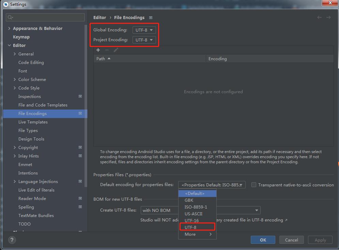Open File Types settings
This screenshot has width=339, height=250.
[28, 130]
